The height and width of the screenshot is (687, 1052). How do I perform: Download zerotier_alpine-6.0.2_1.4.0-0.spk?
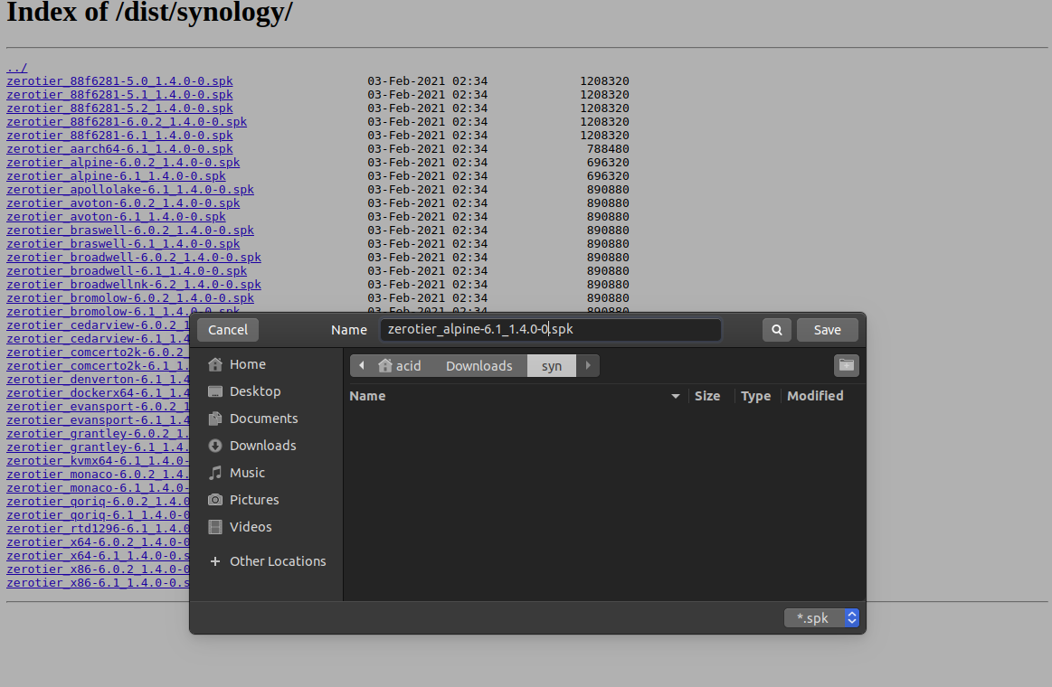pos(123,162)
